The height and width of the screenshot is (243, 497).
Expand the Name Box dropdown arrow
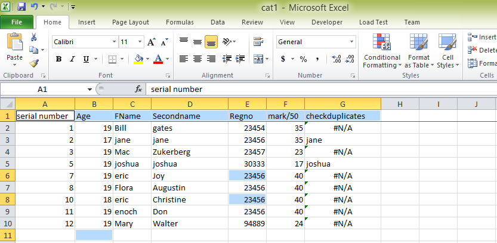[x=89, y=90]
